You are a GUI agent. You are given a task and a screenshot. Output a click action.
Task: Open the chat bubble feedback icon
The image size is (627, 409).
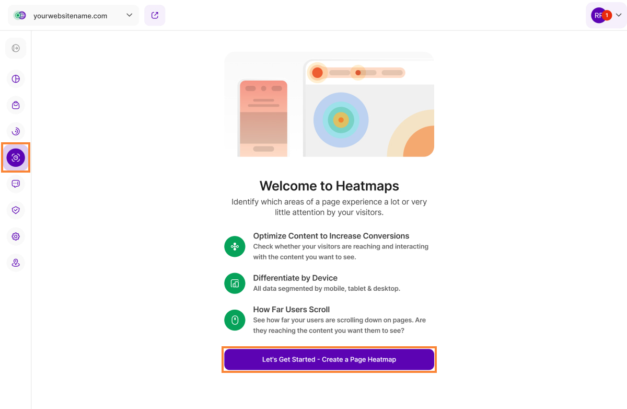[16, 184]
